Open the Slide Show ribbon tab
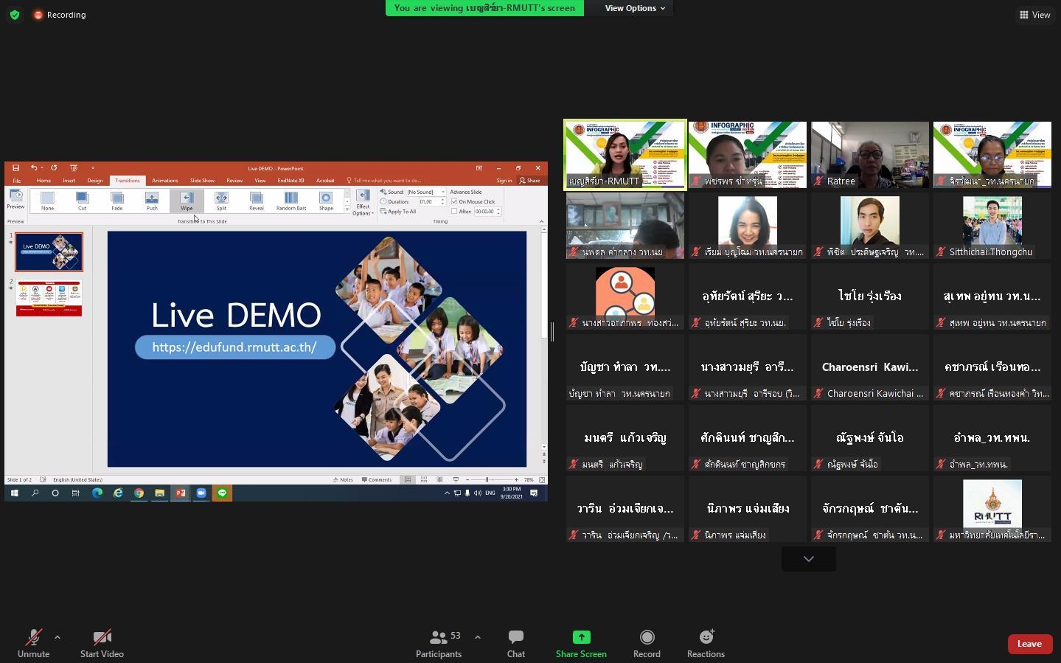Viewport: 1061px width, 663px height. [x=202, y=181]
